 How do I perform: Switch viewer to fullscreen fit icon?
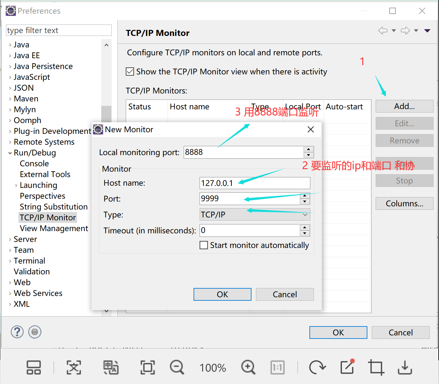pyautogui.click(x=148, y=367)
